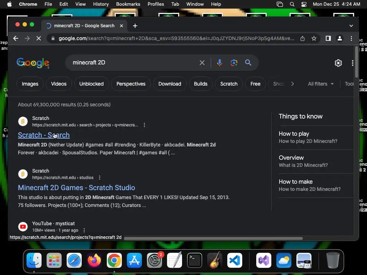367x275 pixels.
Task: Open Terminal from the Dock
Action: [x=195, y=260]
